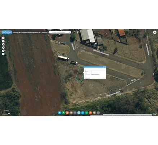Open the blue globe widget in bottom toolbar
This screenshot has width=158, height=145.
pyautogui.click(x=59, y=113)
